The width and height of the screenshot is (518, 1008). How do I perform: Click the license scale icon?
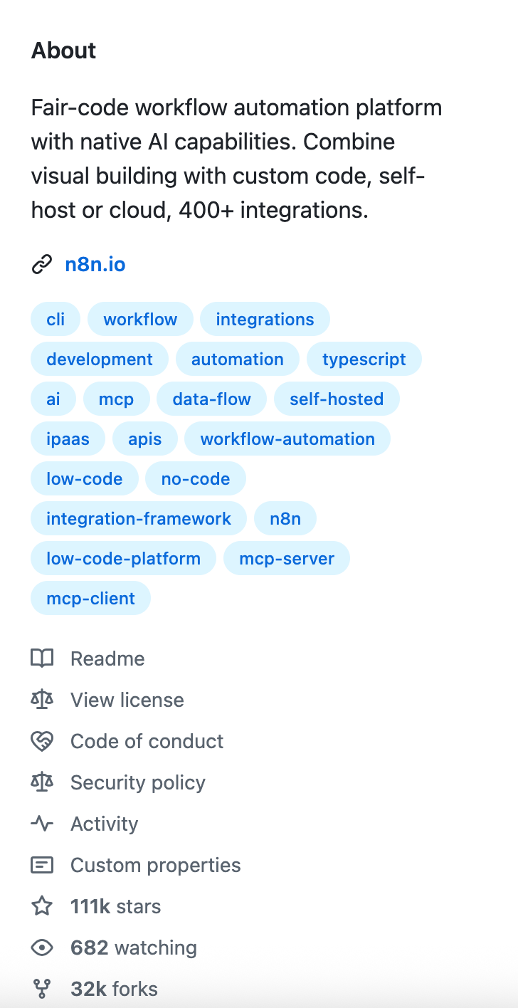click(42, 700)
